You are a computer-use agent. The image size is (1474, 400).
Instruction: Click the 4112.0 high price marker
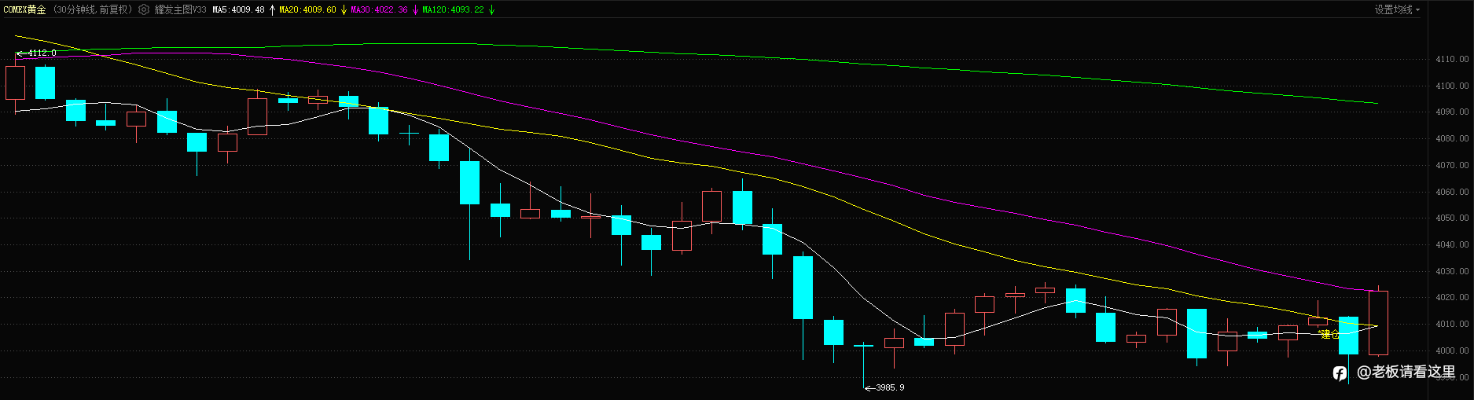click(x=36, y=53)
